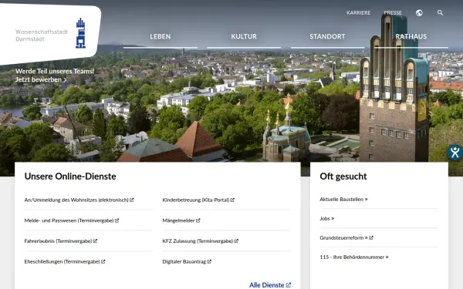Click external-link icon beside An/Ummeldung des Wohnsitzes

[x=132, y=200]
